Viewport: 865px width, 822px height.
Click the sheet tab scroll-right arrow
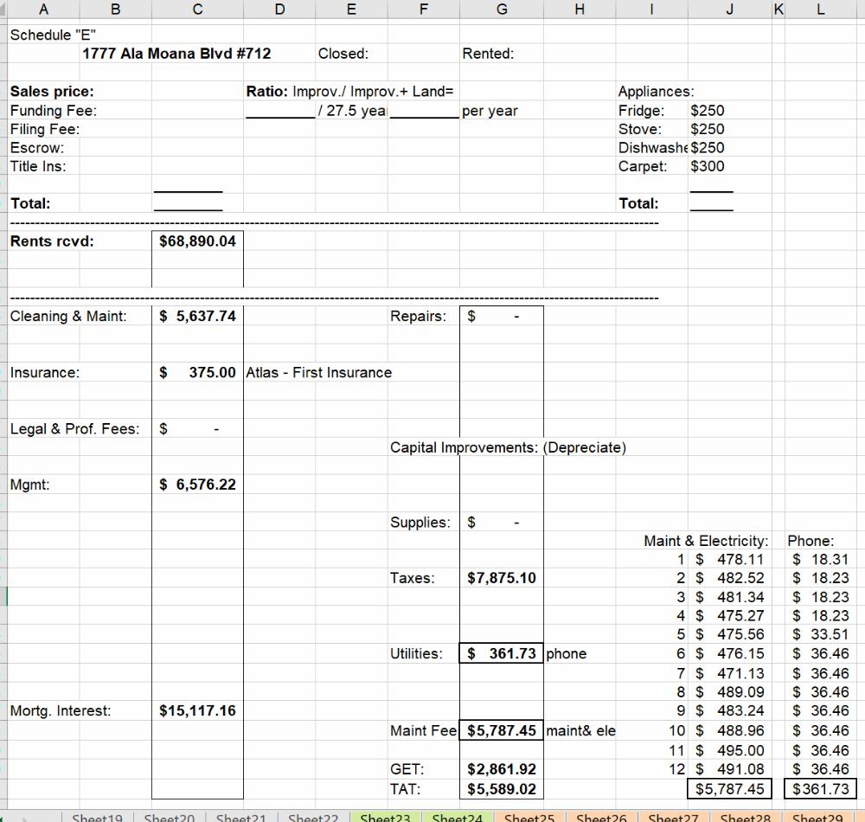click(29, 816)
